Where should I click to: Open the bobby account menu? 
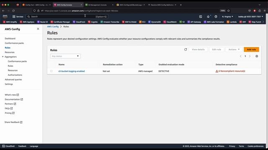[251, 17]
